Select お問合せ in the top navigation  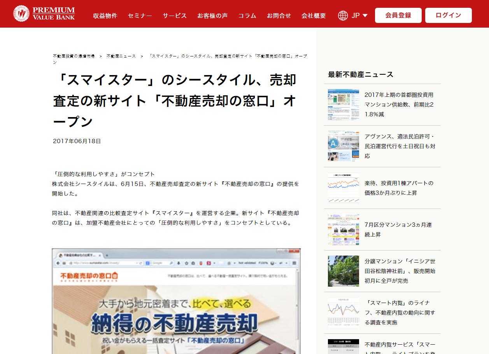click(x=279, y=16)
